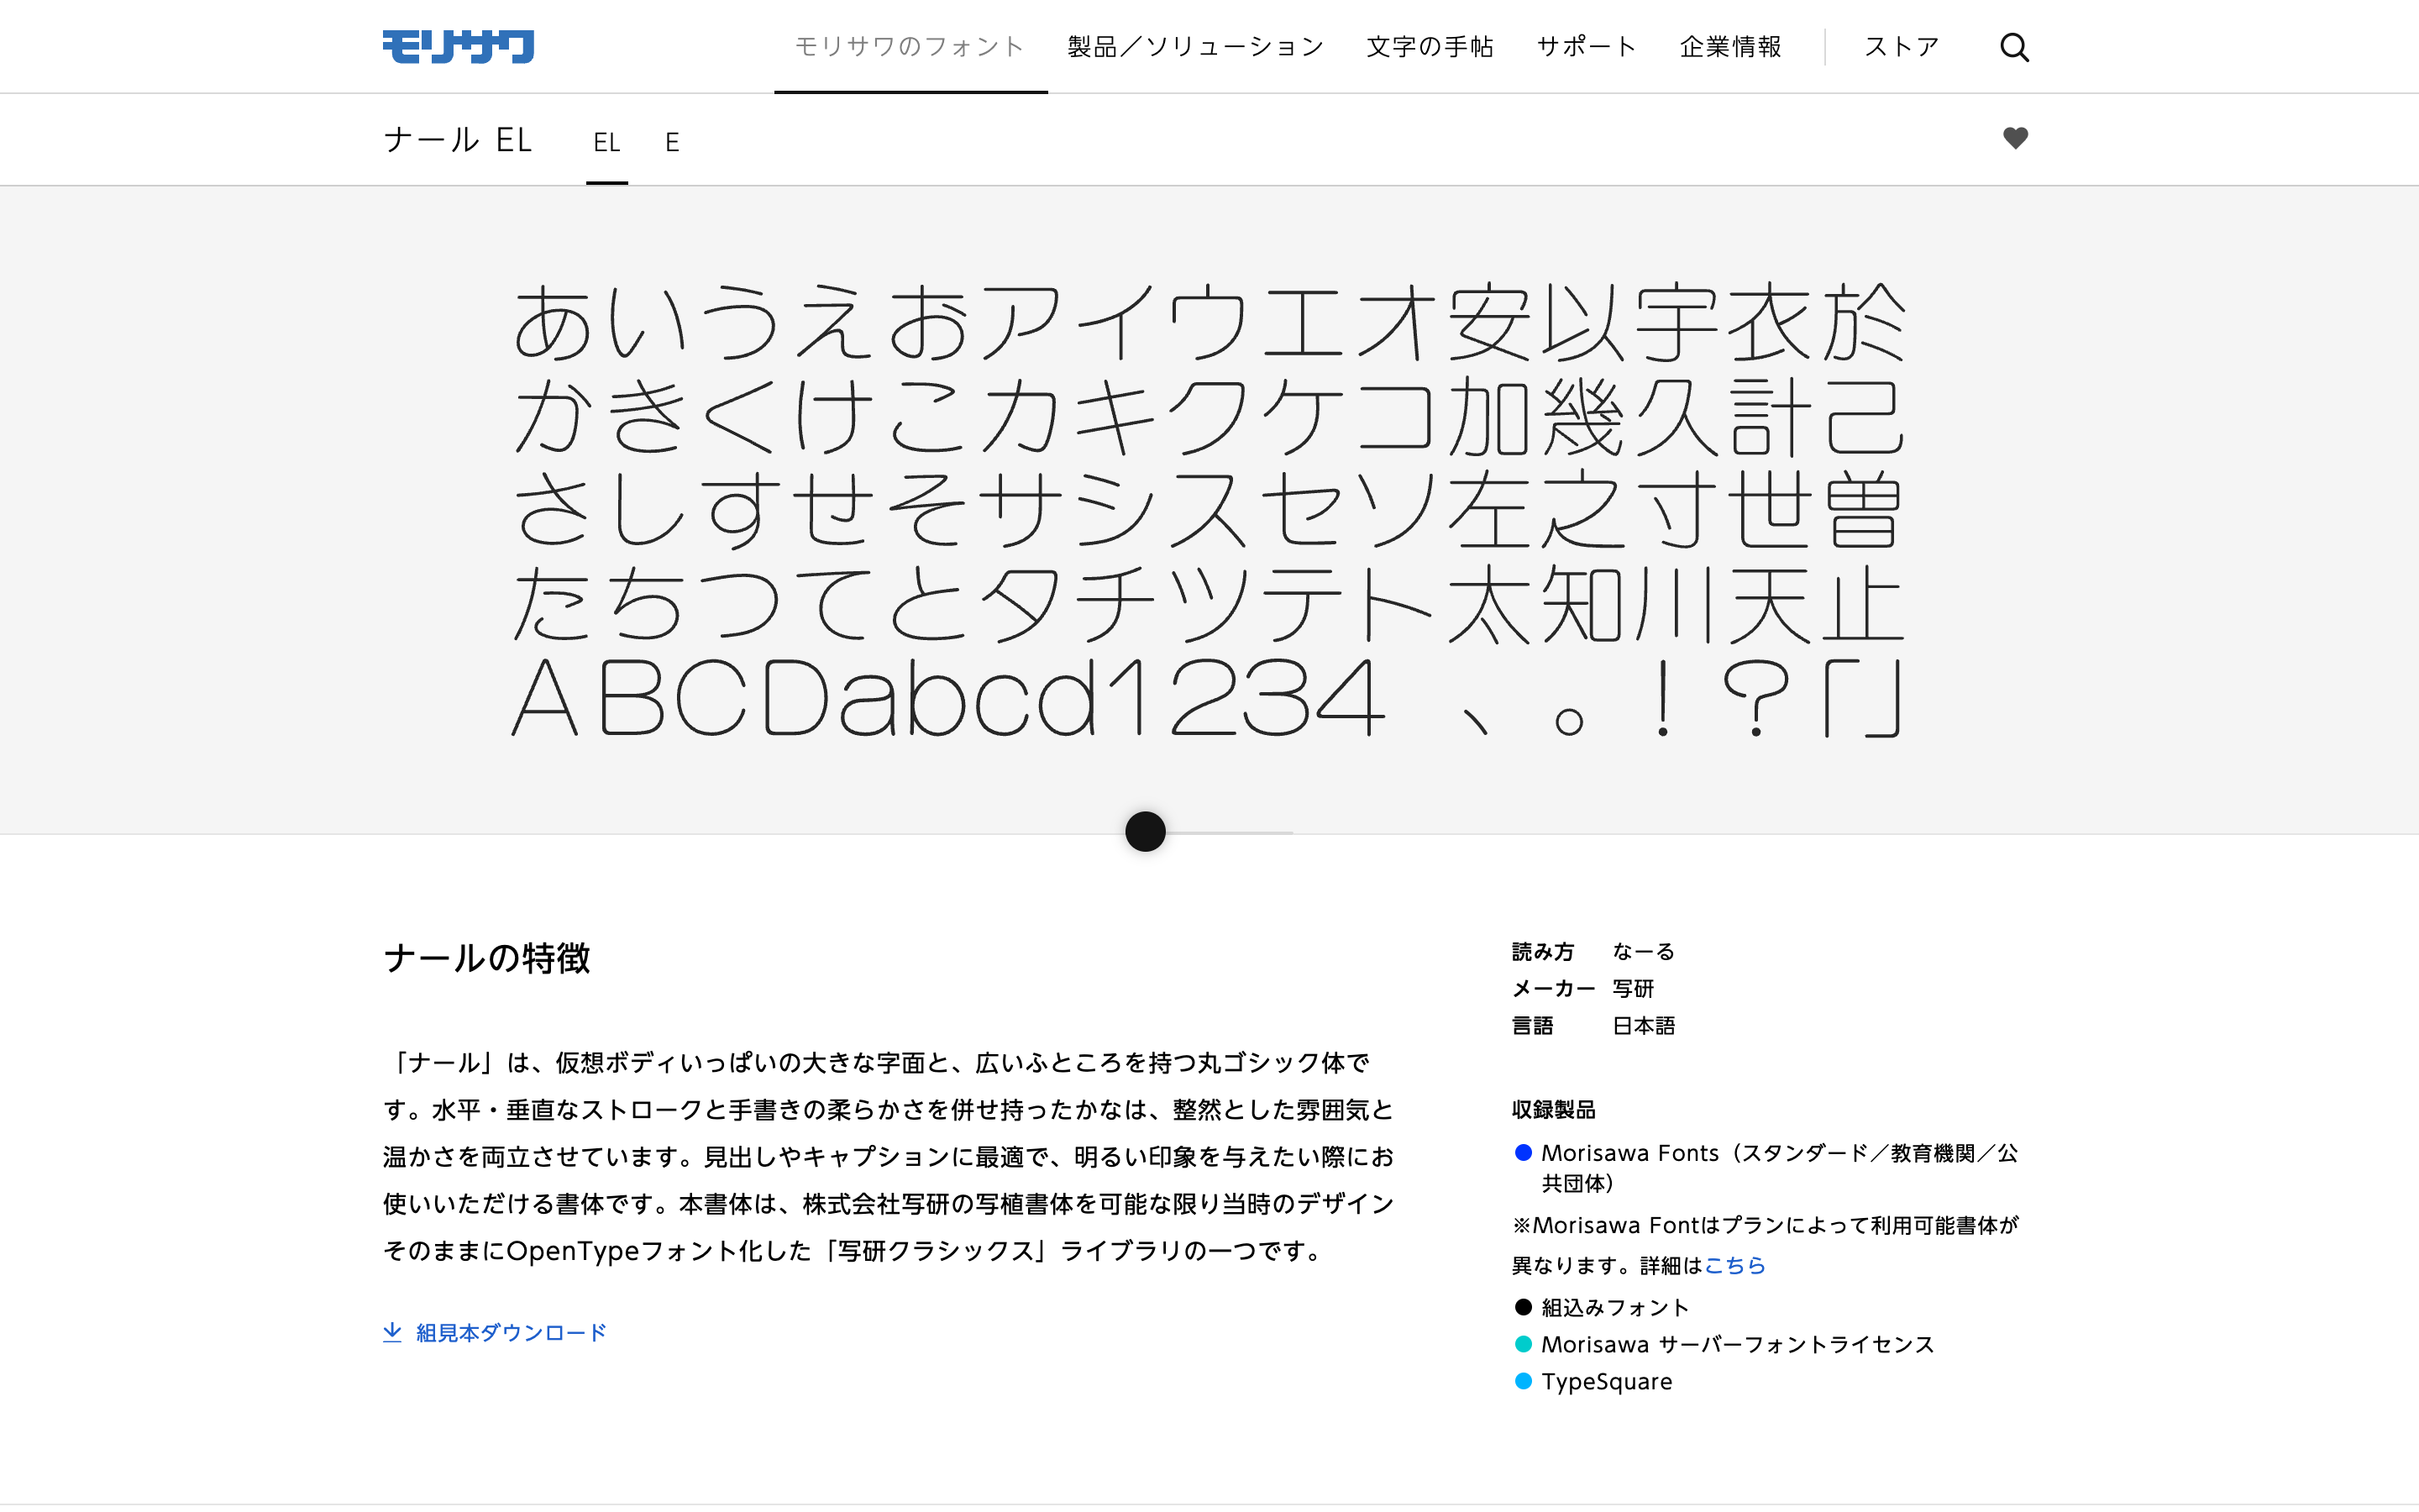
Task: Open the 製品／ソリューション menu
Action: [1195, 47]
